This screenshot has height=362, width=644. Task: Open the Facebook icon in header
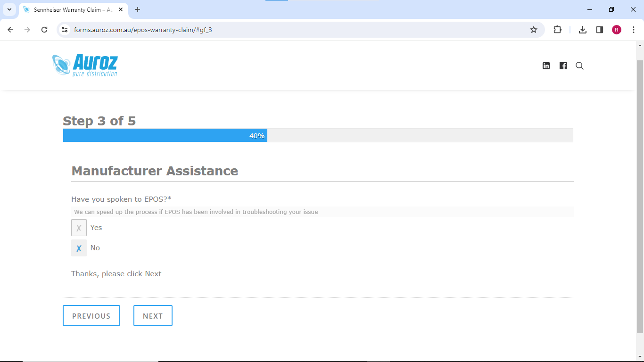(563, 66)
